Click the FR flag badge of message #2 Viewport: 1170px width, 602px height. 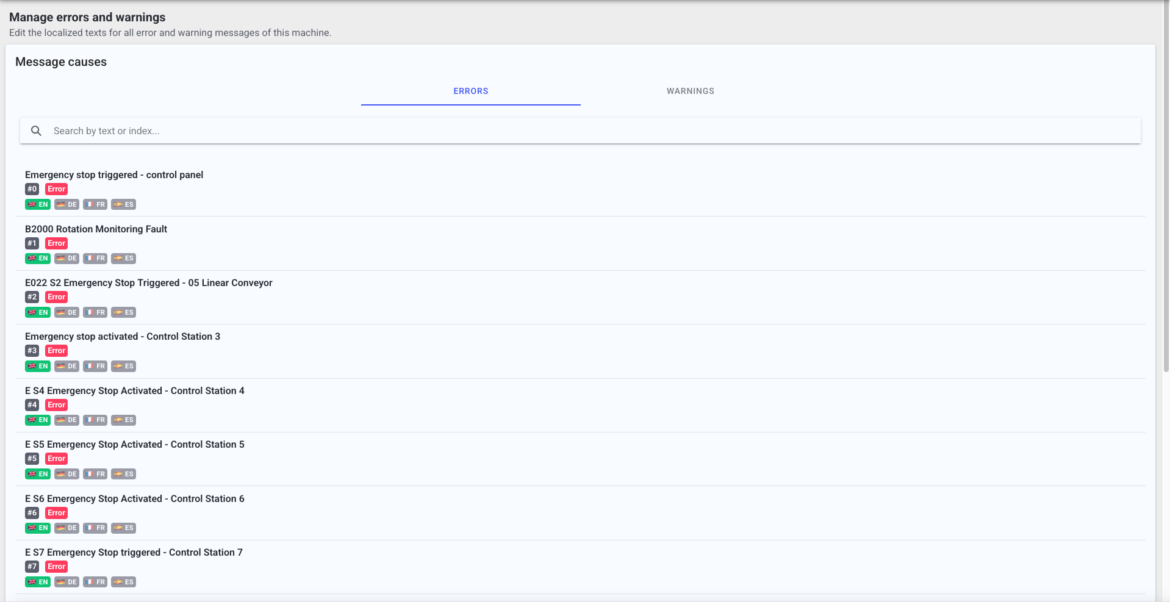coord(95,312)
